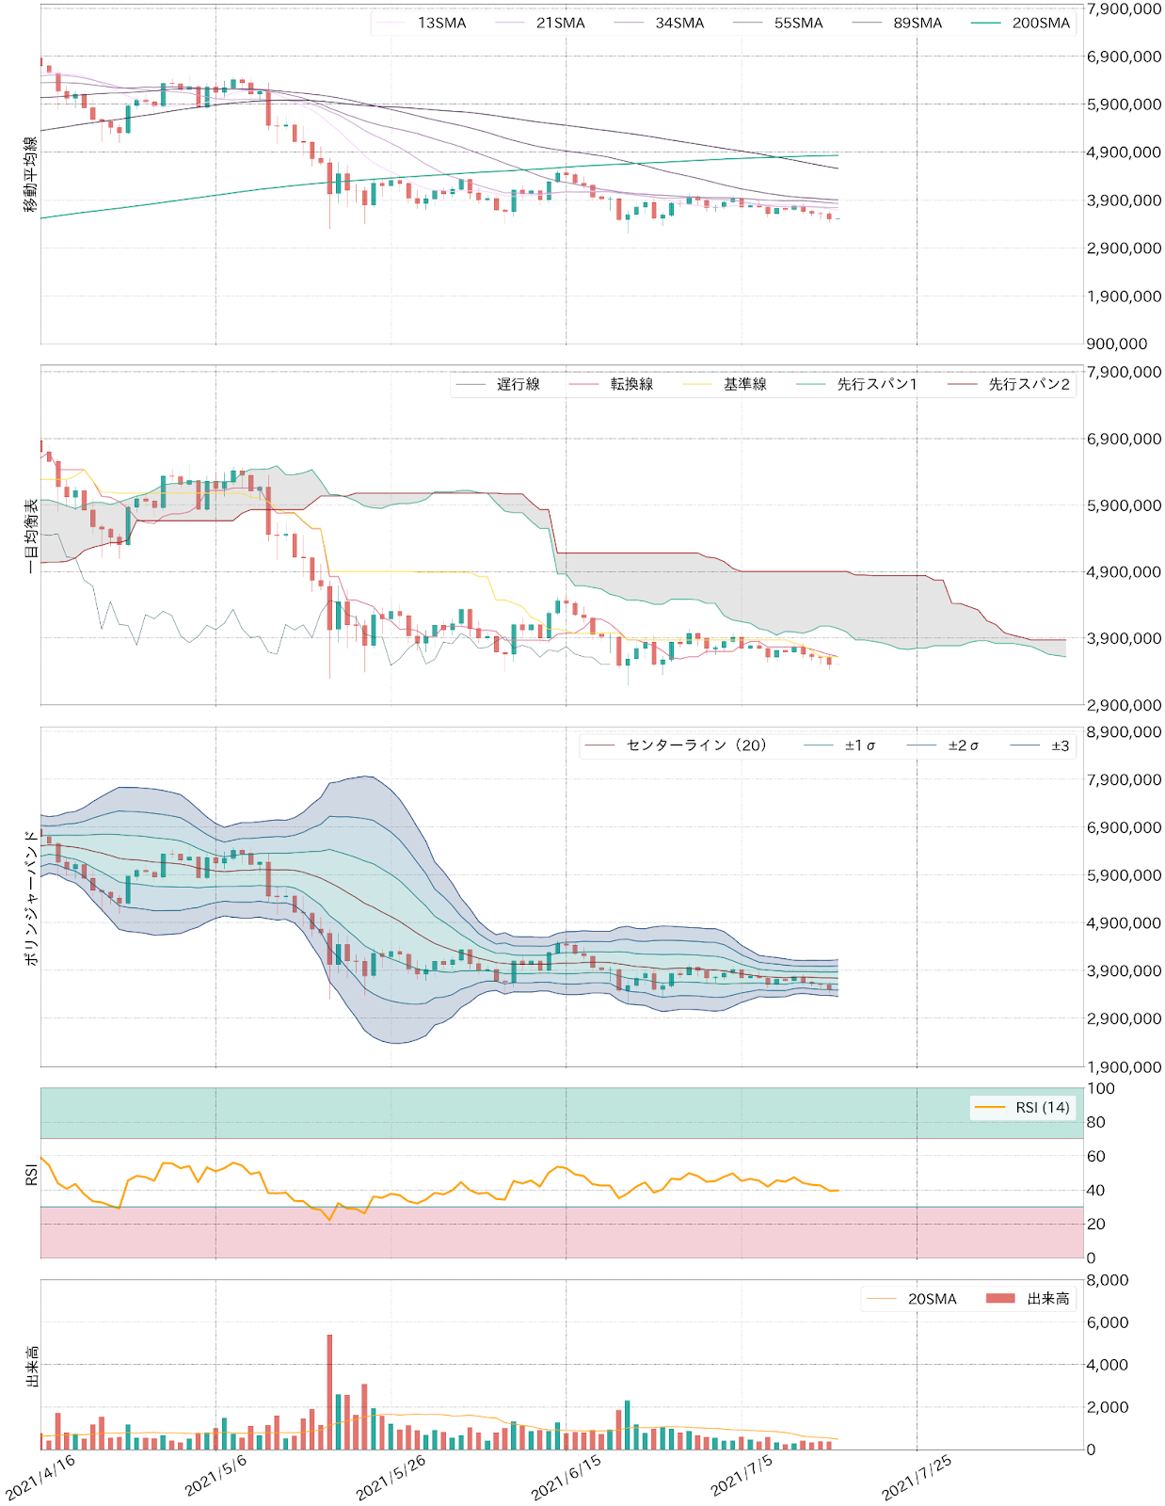The width and height of the screenshot is (1165, 1506).
Task: Select the ±1 σ legend entry
Action: (860, 745)
